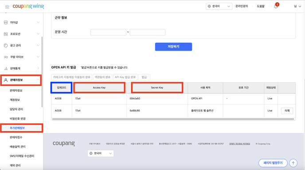Click 카테고리 자동매칭 이용동의 완료 button
305x170 pixels.
point(72,77)
